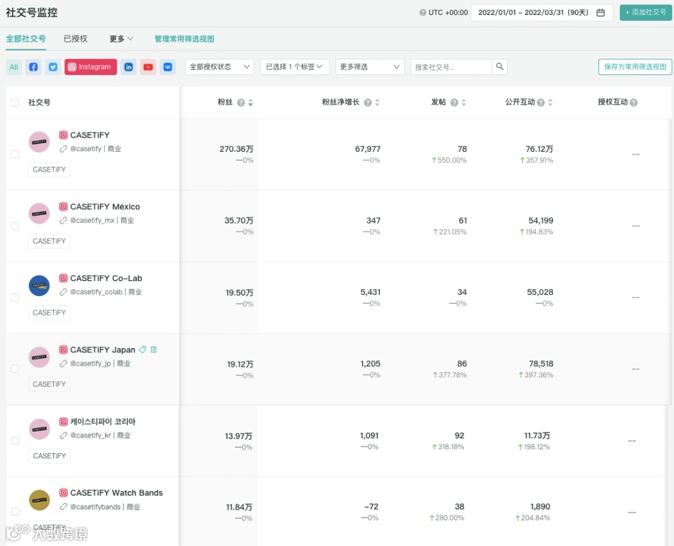Switch to 全部社交号 tab
This screenshot has height=546, width=674.
[x=26, y=39]
